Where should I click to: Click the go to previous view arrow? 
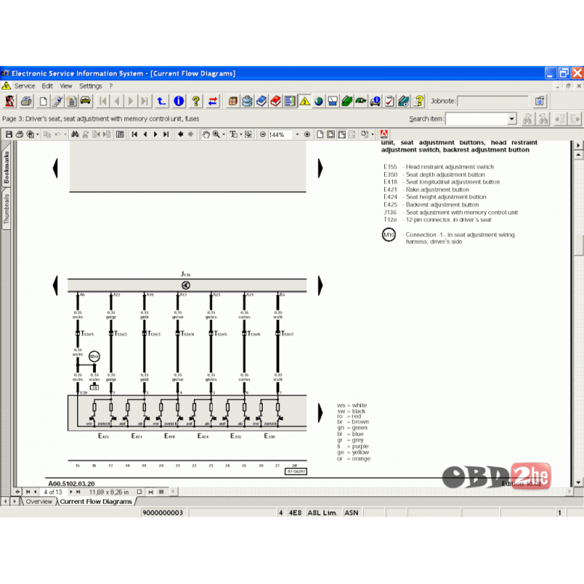click(180, 135)
